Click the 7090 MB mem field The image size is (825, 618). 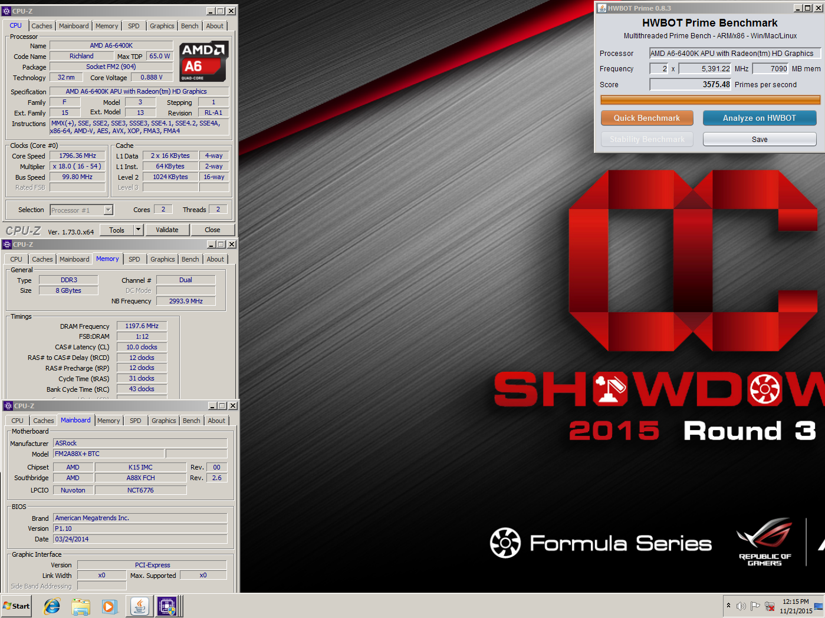click(770, 69)
